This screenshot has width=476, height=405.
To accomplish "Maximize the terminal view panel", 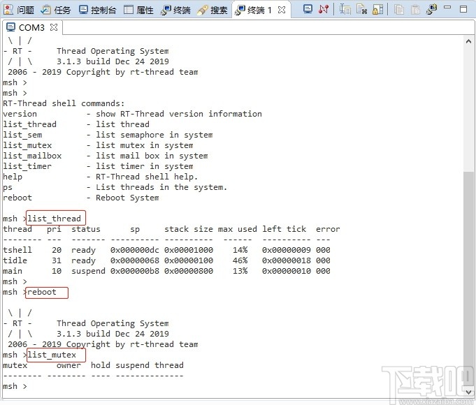I will click(x=463, y=9).
